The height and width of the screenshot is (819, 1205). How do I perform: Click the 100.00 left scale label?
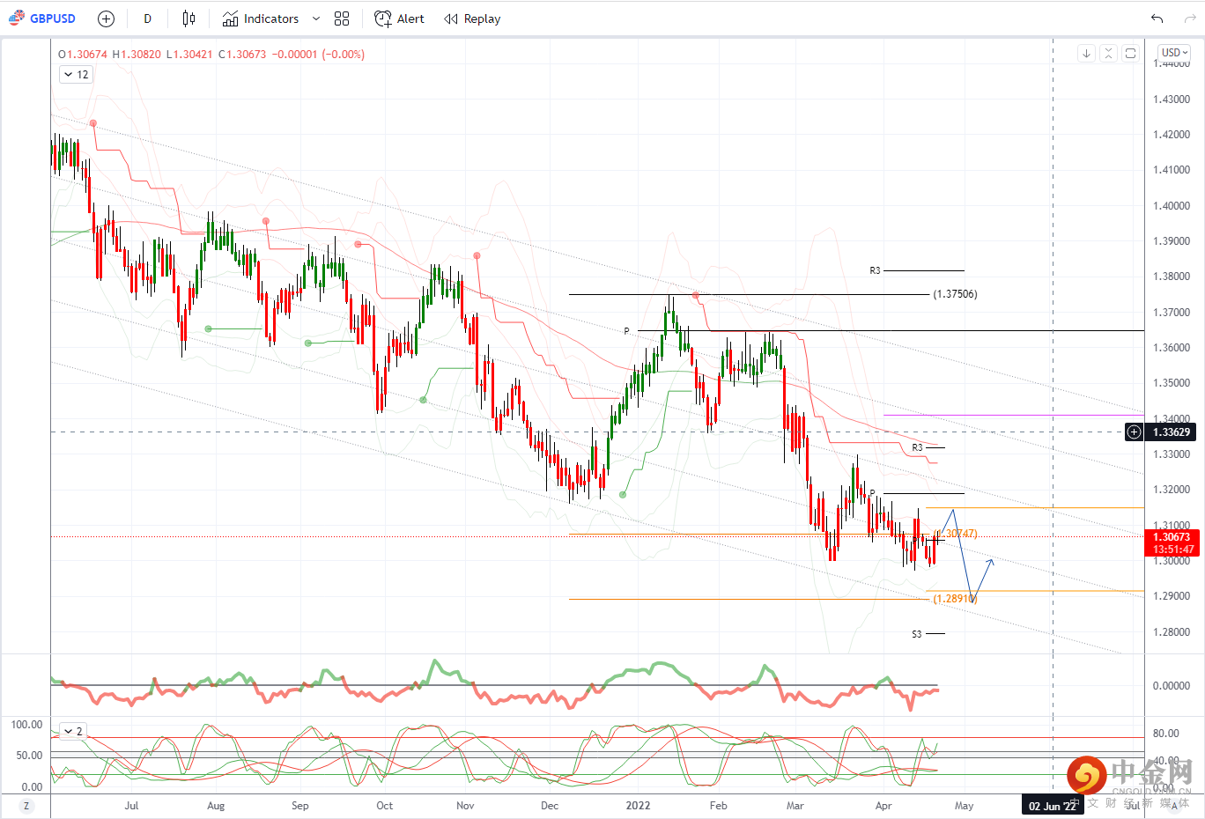(26, 725)
